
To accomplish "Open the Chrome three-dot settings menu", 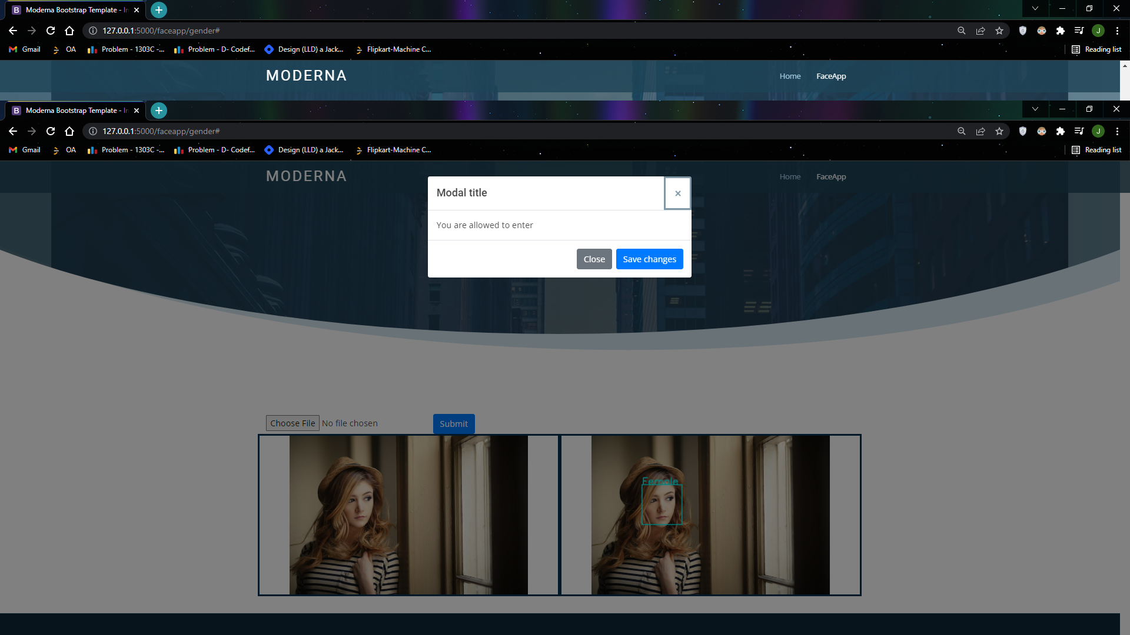I will coord(1117,131).
